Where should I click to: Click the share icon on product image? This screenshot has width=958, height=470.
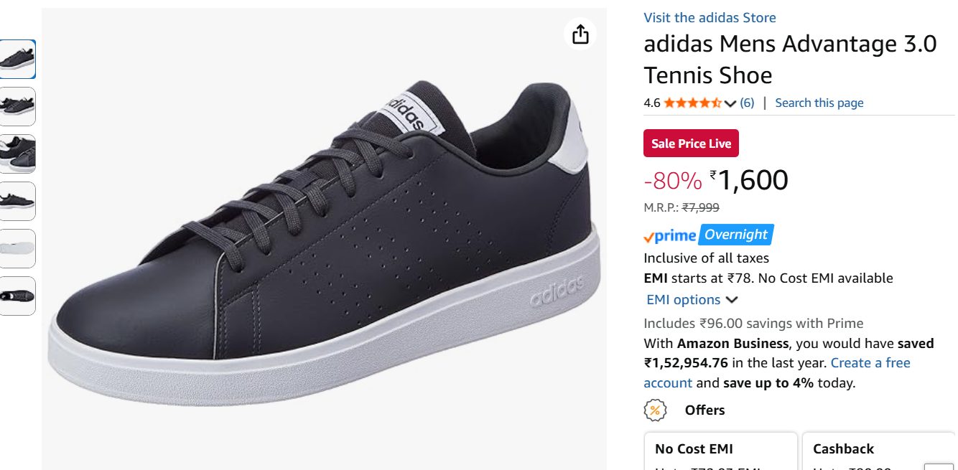pos(580,34)
